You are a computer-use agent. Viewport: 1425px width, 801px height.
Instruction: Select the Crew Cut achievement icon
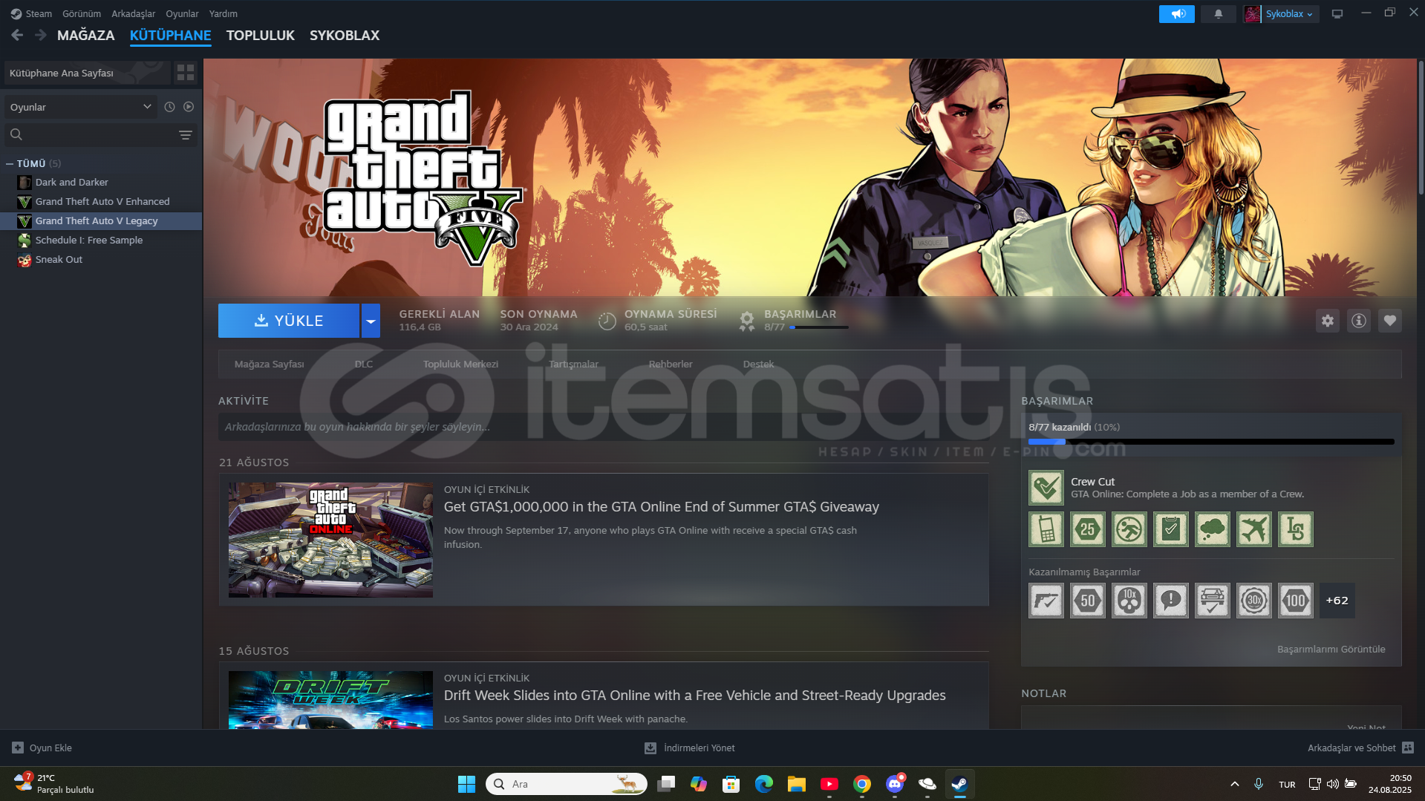tap(1046, 488)
